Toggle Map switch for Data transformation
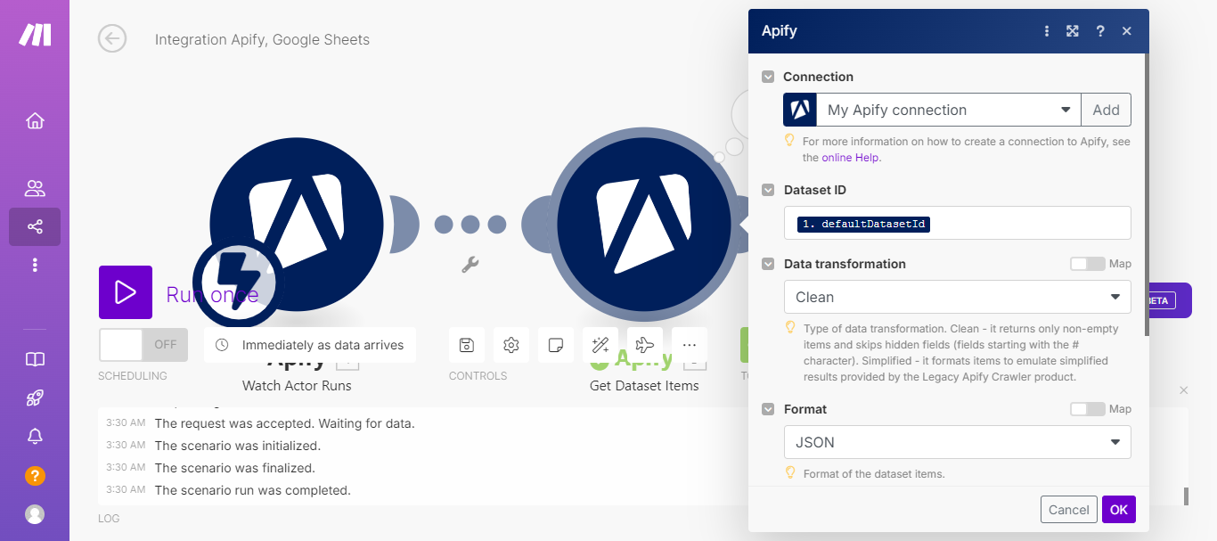The image size is (1217, 541). click(1086, 264)
